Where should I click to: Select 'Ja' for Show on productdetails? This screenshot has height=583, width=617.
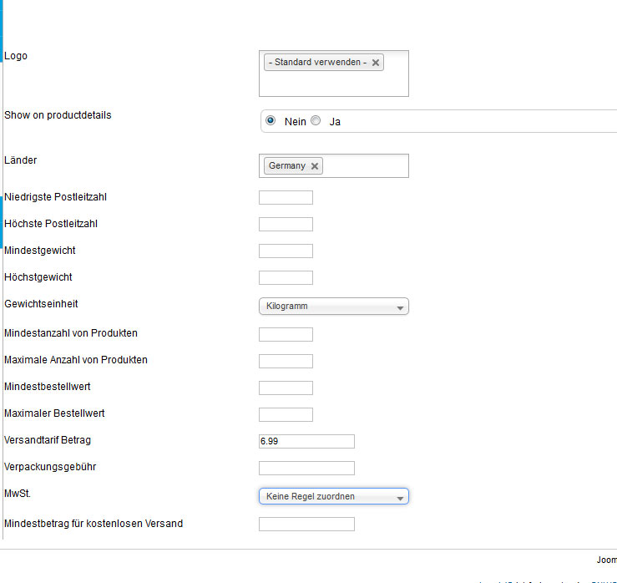pos(316,120)
